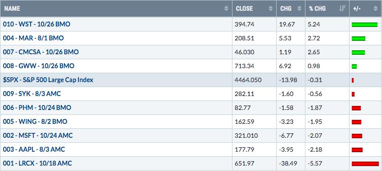Open $SPX S&P 500 Large Cap Index
This screenshot has width=382, height=171.
point(48,80)
